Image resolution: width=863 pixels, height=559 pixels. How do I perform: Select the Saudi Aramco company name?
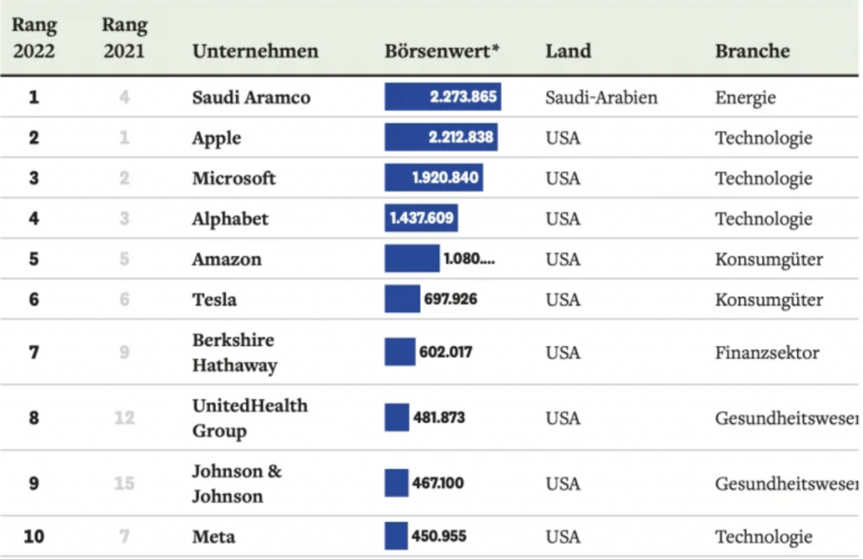click(251, 97)
